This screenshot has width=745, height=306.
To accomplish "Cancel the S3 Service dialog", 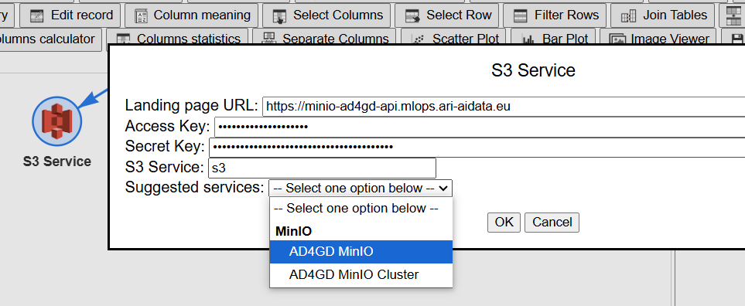I will 552,223.
